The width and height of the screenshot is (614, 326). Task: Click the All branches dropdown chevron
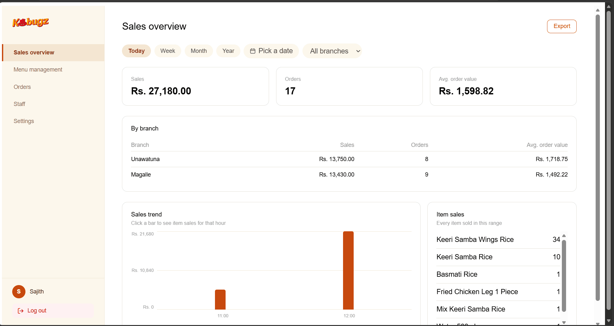(358, 51)
